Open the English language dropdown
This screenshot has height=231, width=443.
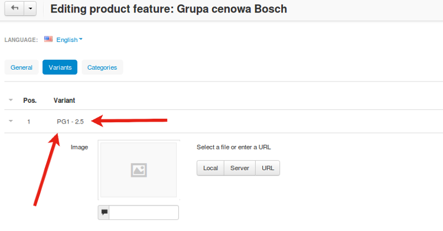click(x=69, y=40)
